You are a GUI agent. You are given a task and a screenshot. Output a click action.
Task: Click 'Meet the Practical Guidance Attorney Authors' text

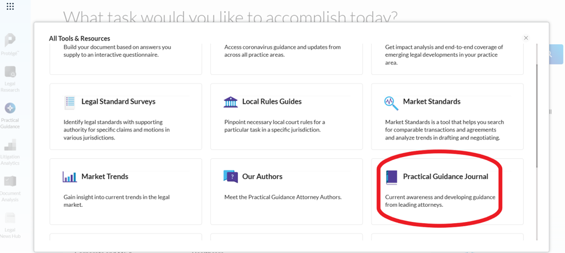(283, 197)
